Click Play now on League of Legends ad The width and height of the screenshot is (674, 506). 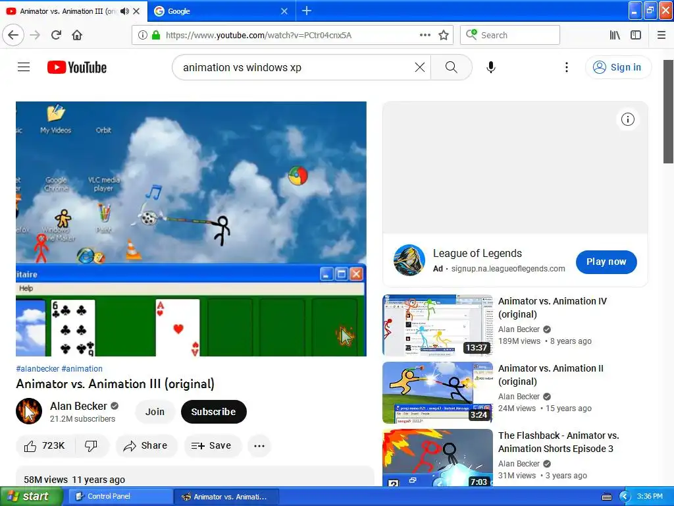(606, 262)
